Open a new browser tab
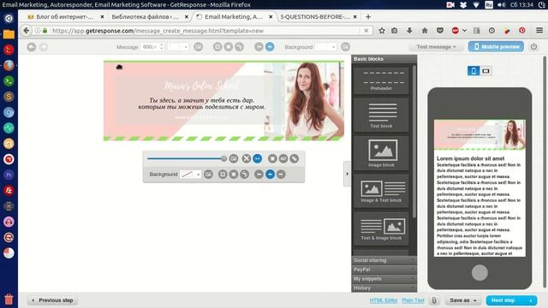The width and height of the screenshot is (548, 308). click(x=368, y=17)
